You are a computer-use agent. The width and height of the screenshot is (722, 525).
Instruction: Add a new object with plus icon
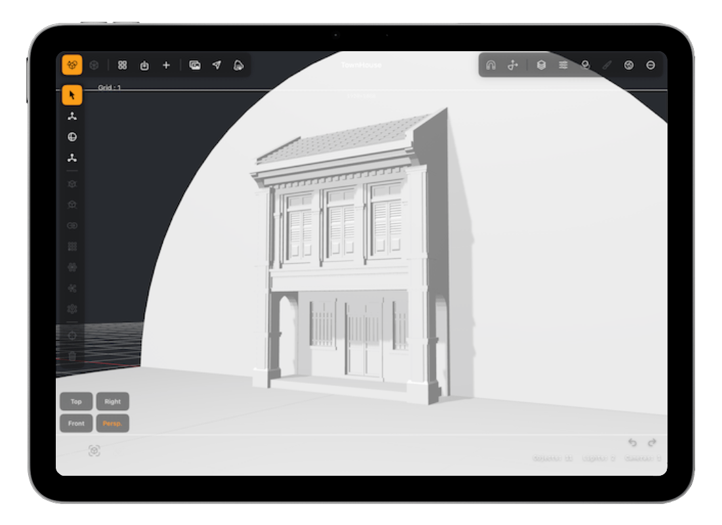pyautogui.click(x=166, y=65)
